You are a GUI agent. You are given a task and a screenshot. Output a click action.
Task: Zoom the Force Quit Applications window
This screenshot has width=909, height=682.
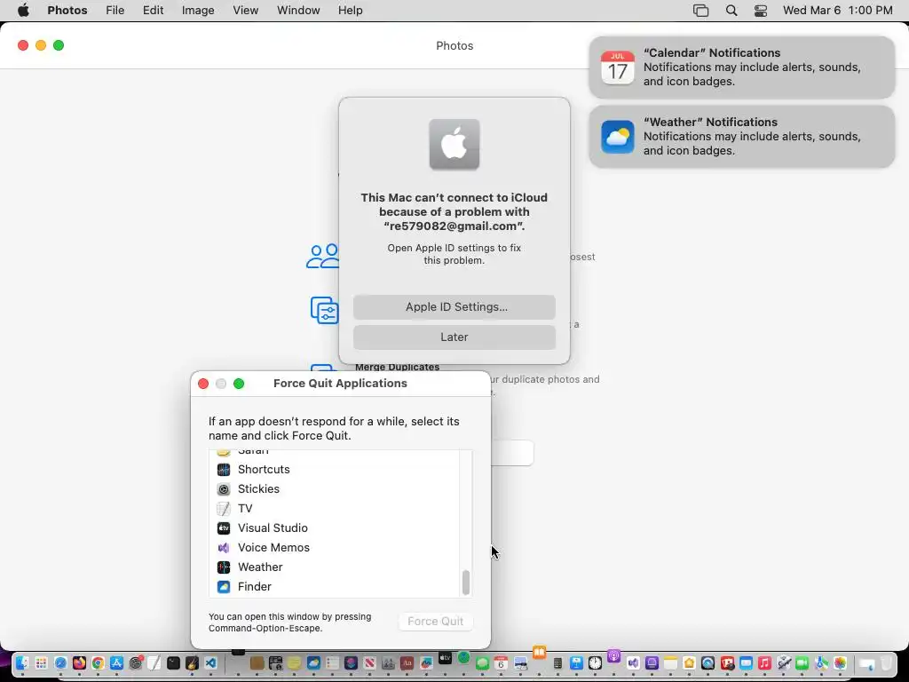point(239,384)
